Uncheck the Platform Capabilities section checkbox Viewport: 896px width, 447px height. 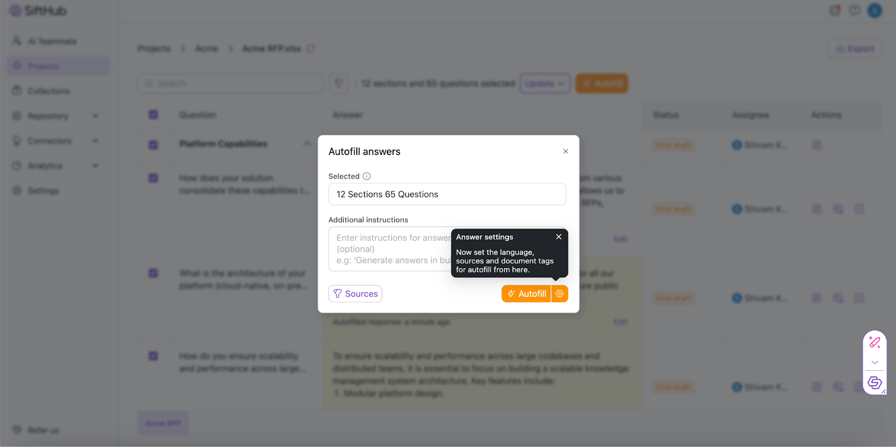click(x=153, y=144)
